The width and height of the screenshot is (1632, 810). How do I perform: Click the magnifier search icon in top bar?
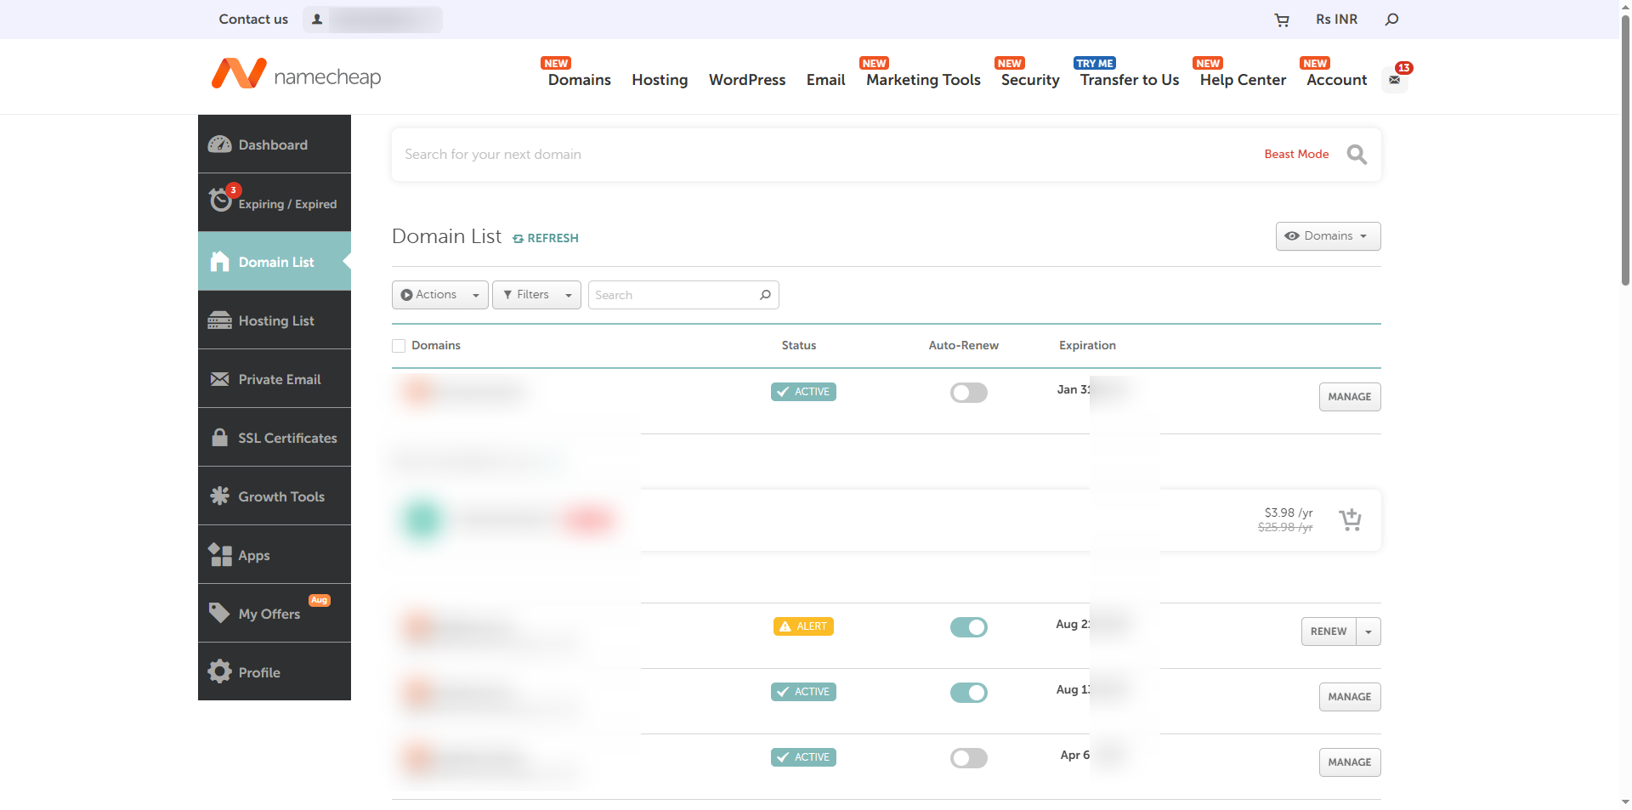[x=1391, y=20]
